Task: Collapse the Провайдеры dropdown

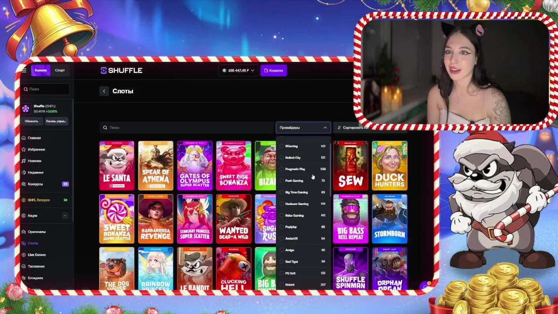Action: (303, 127)
